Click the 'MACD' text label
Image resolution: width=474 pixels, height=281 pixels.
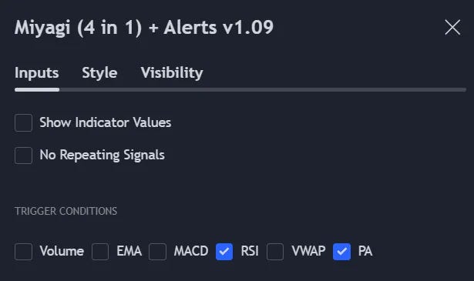coord(191,251)
